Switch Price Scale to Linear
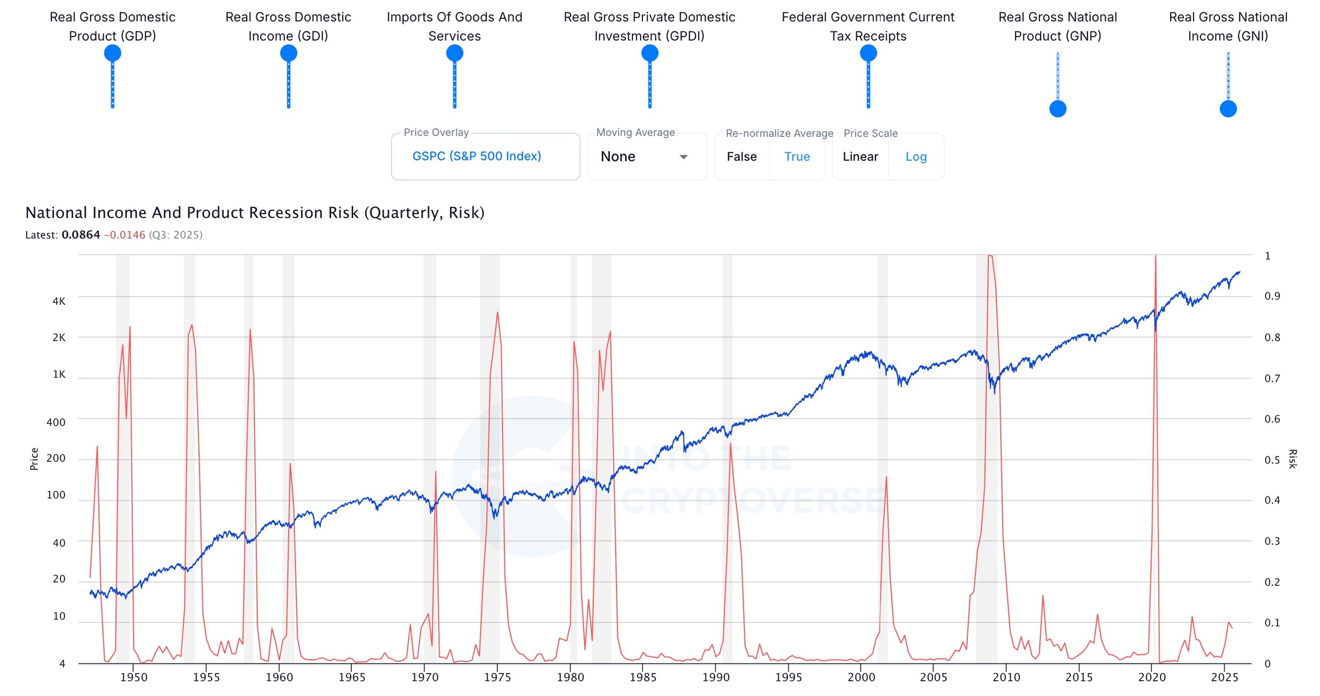Viewport: 1320px width, 696px height. coord(860,157)
